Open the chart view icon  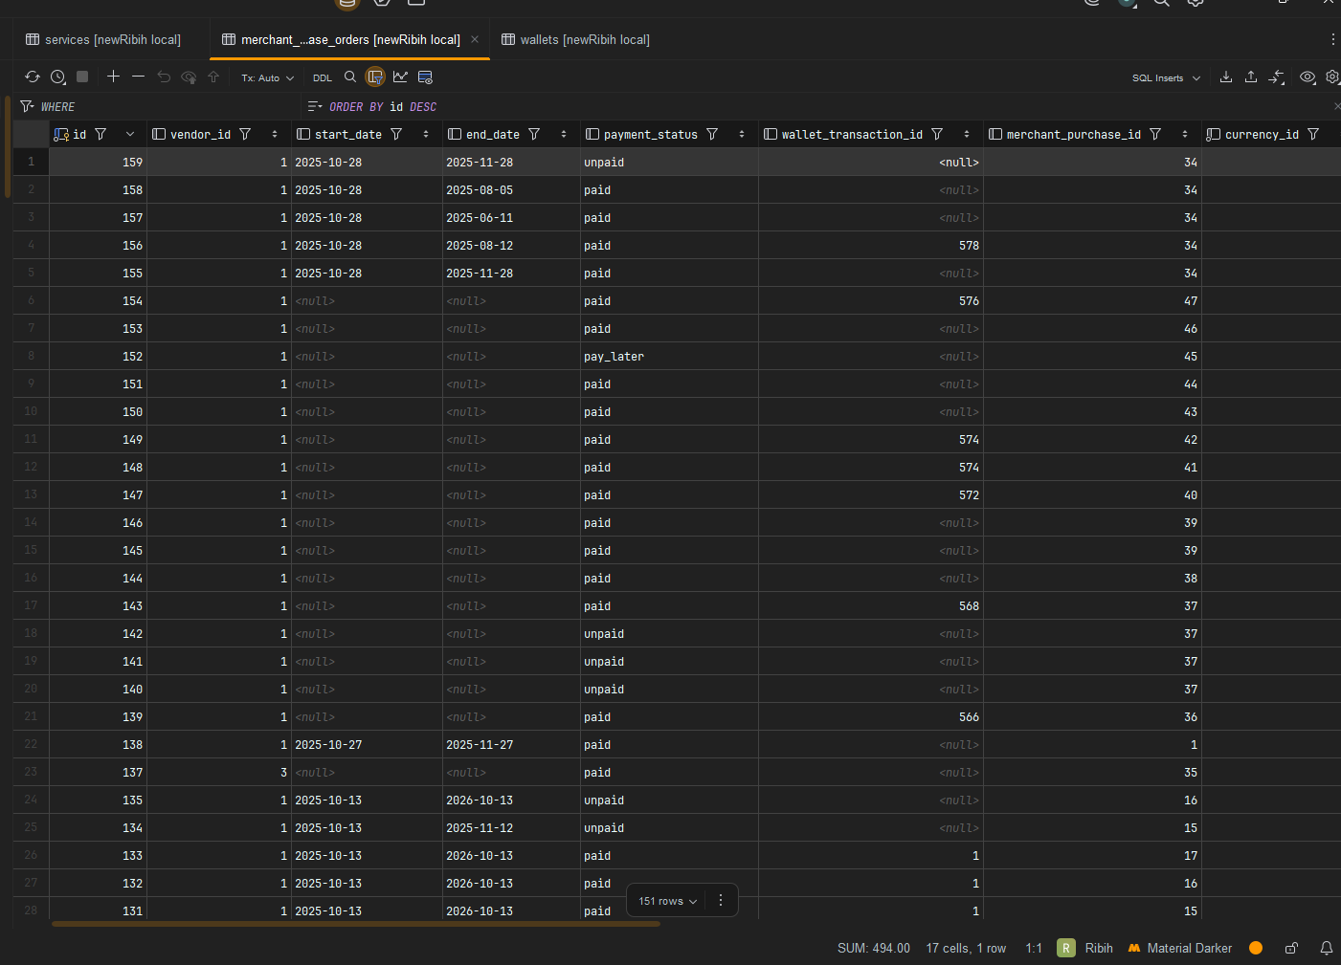400,77
